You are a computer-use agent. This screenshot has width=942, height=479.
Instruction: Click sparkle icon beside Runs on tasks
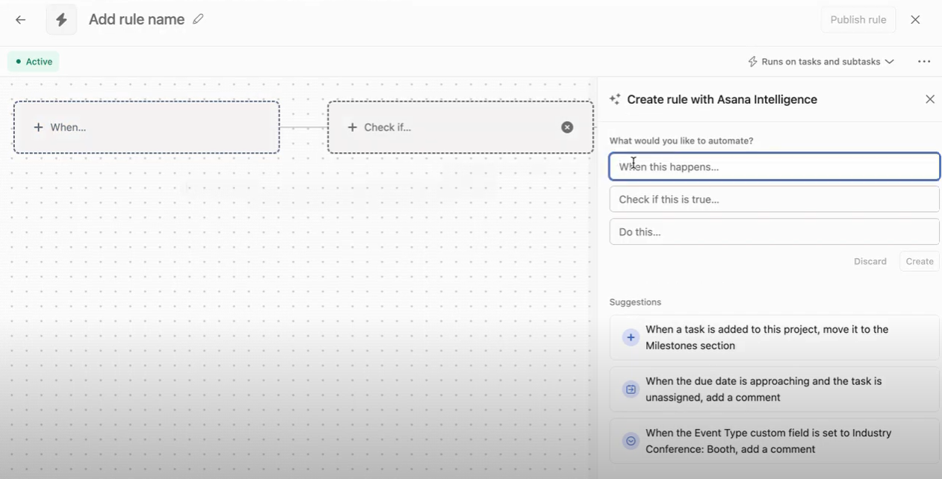pyautogui.click(x=752, y=62)
